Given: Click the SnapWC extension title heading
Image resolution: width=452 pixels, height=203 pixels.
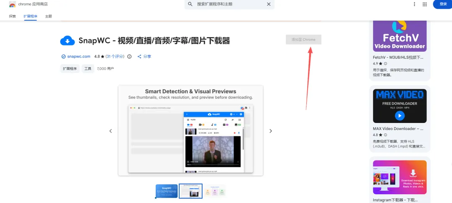Looking at the screenshot, I should (154, 41).
